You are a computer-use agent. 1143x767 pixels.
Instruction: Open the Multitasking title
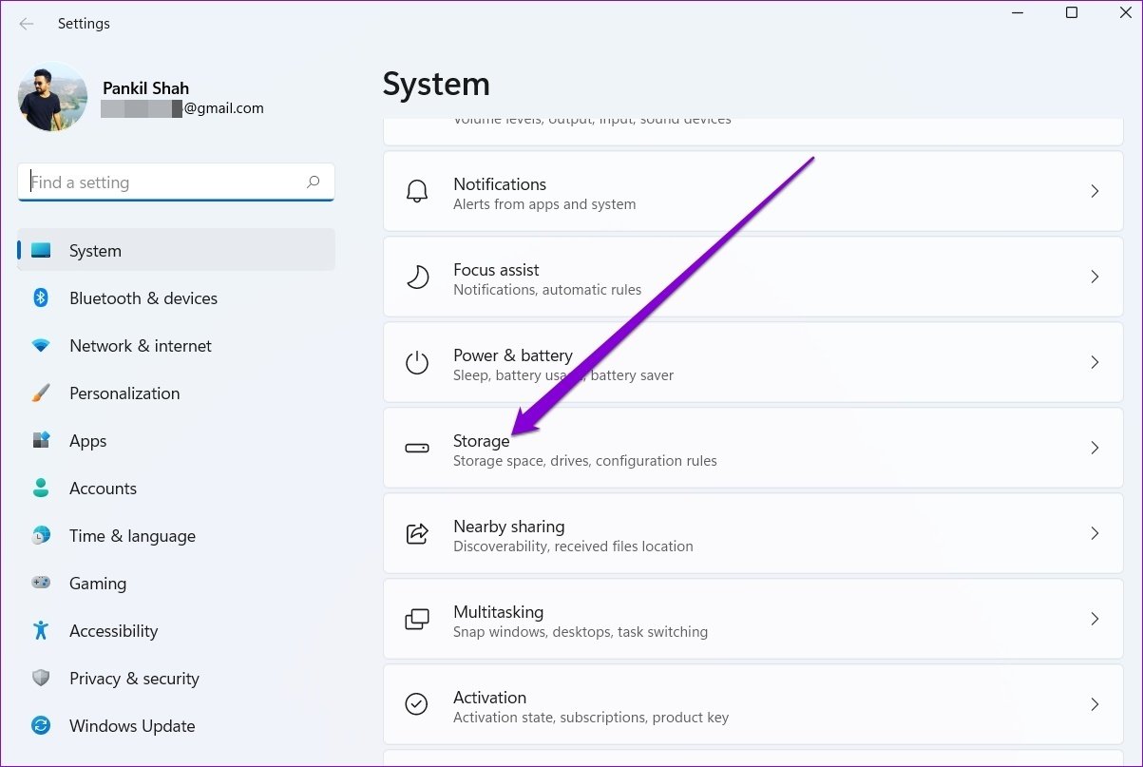(x=499, y=612)
